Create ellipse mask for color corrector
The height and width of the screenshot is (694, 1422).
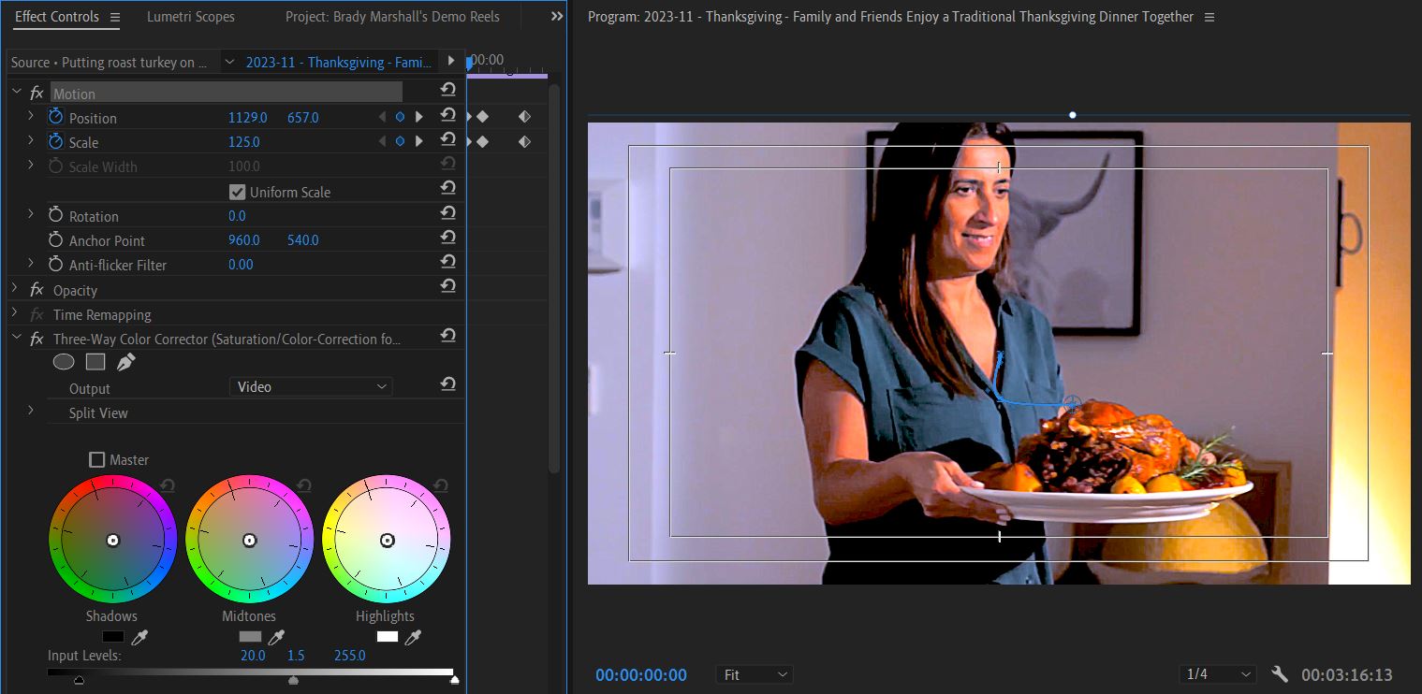[x=64, y=362]
